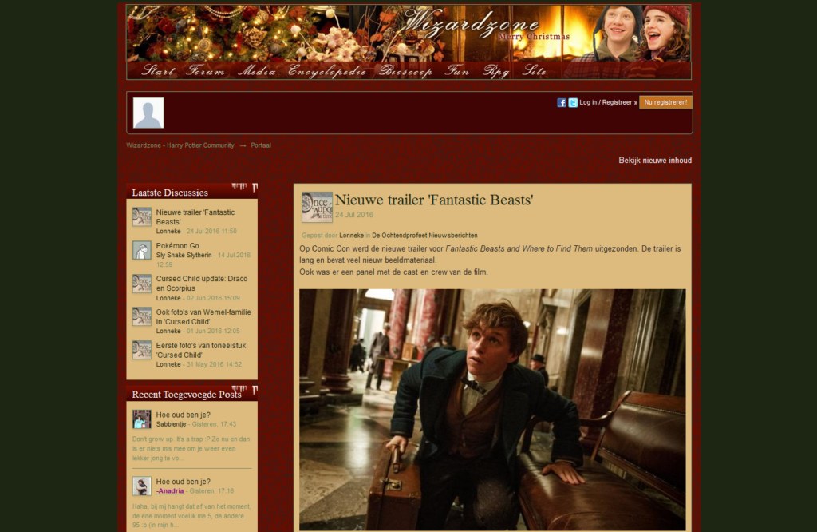Viewport: 817px width, 532px height.
Task: Click the guest profile avatar
Action: pyautogui.click(x=148, y=113)
